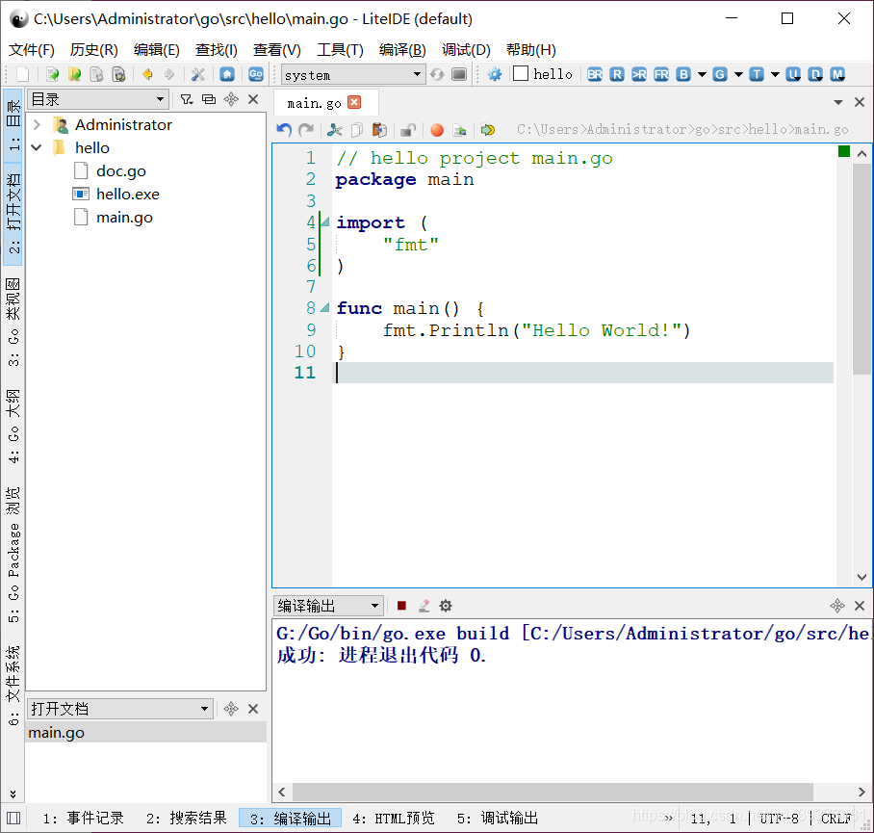Viewport: 874px width, 833px height.
Task: Toggle the 2: 打开文档 side tab
Action: click(x=13, y=215)
